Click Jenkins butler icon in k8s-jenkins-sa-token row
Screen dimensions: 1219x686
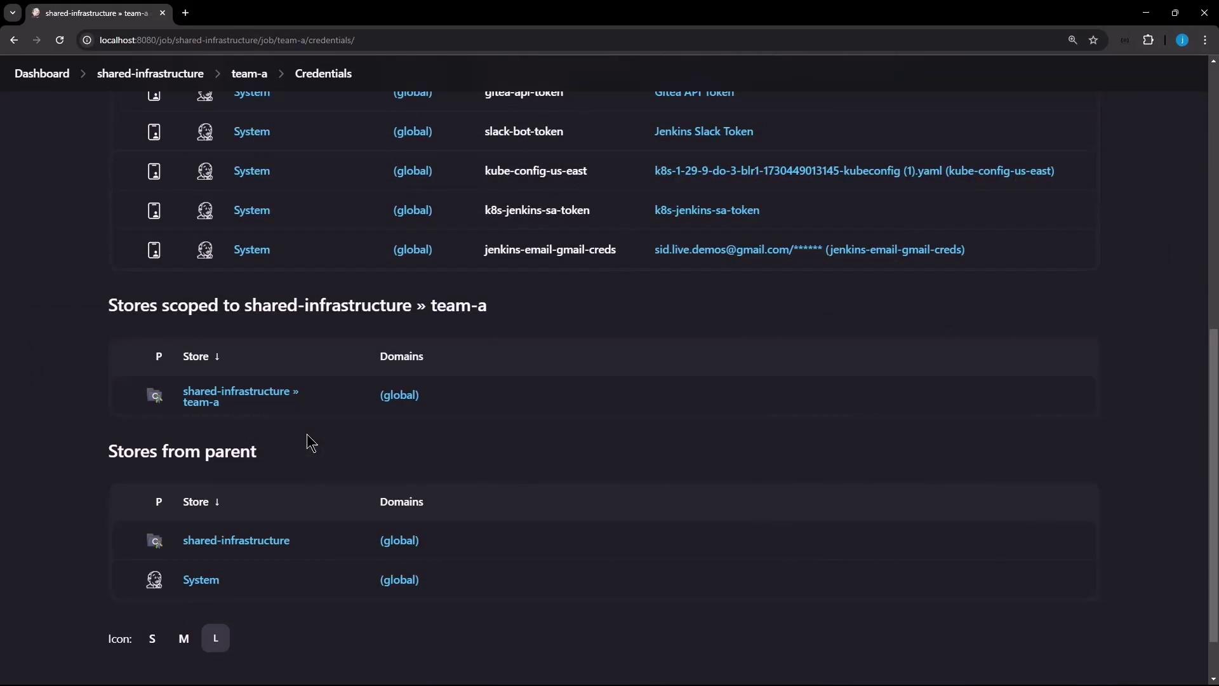pyautogui.click(x=204, y=211)
